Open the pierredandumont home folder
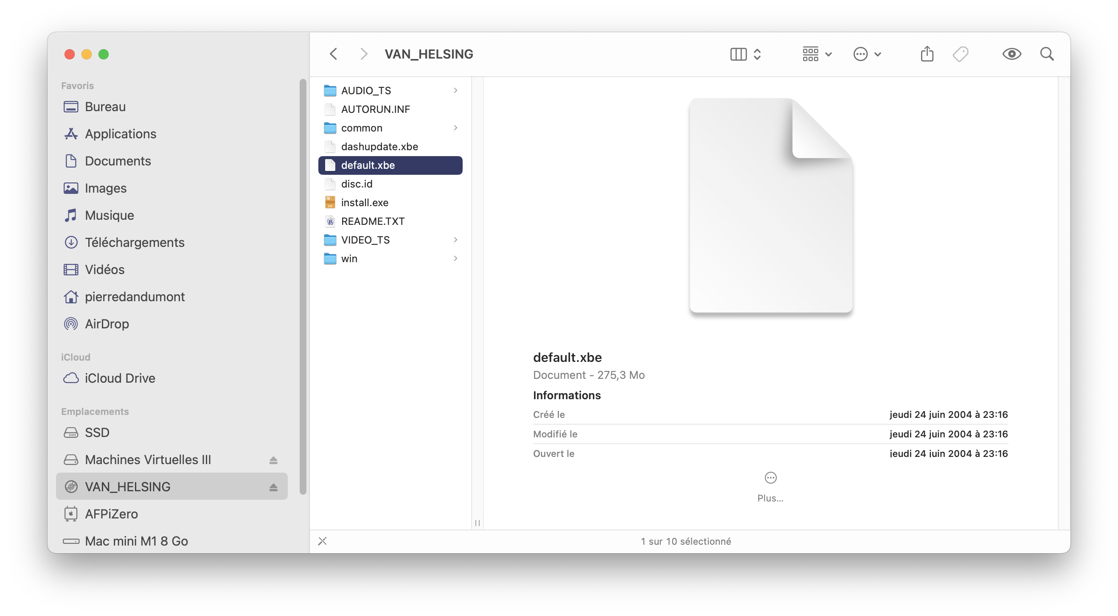The image size is (1118, 616). pyautogui.click(x=171, y=297)
